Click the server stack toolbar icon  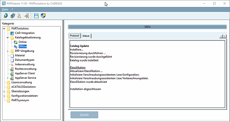[13, 16]
